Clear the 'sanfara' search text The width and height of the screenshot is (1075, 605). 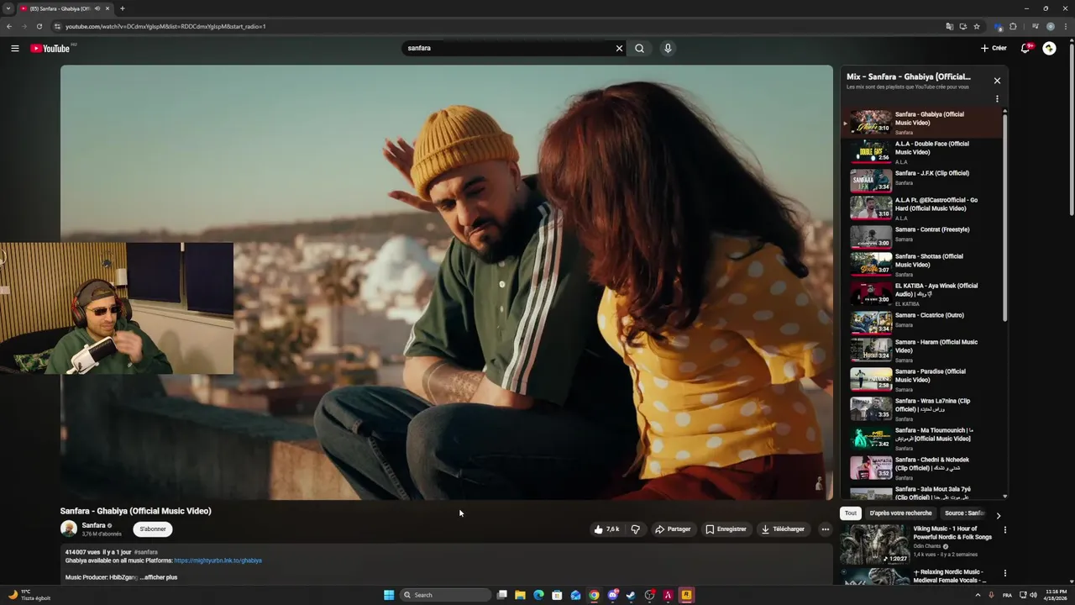pyautogui.click(x=619, y=48)
